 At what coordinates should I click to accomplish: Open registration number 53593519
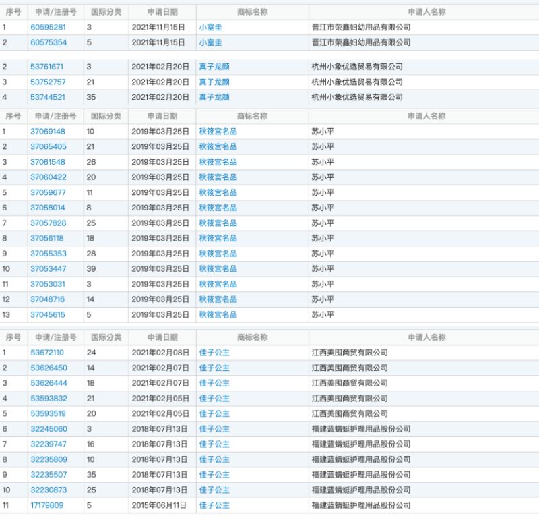click(x=48, y=413)
